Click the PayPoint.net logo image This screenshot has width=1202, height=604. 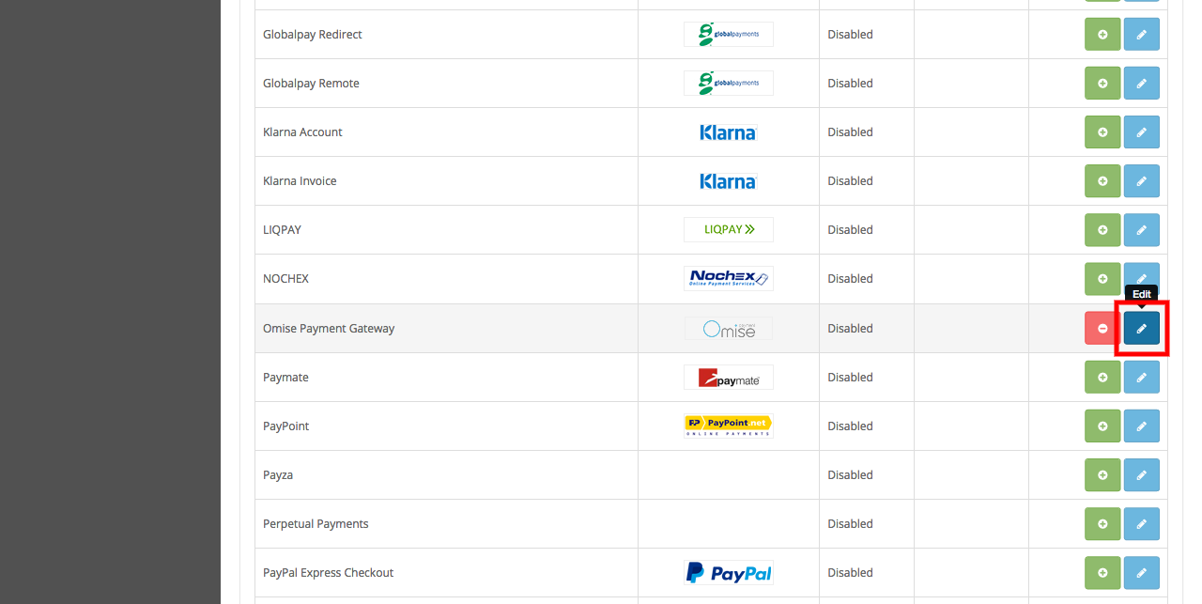pyautogui.click(x=728, y=426)
